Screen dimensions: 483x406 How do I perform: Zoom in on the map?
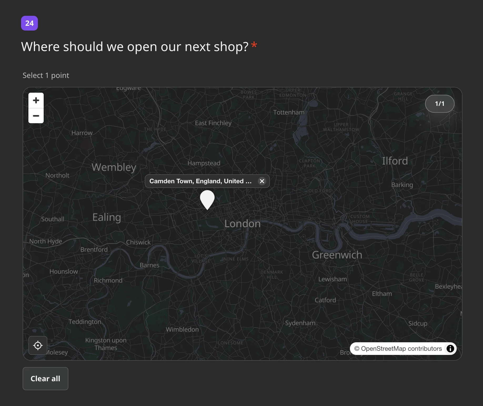(x=36, y=100)
